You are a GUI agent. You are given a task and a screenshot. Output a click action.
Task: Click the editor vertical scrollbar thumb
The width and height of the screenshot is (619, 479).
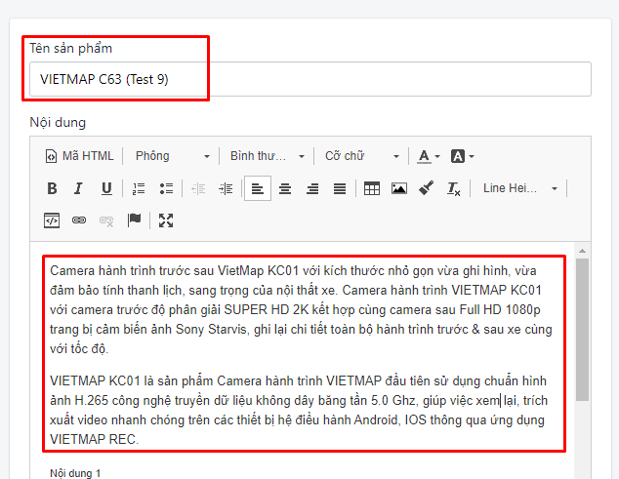coord(582,330)
